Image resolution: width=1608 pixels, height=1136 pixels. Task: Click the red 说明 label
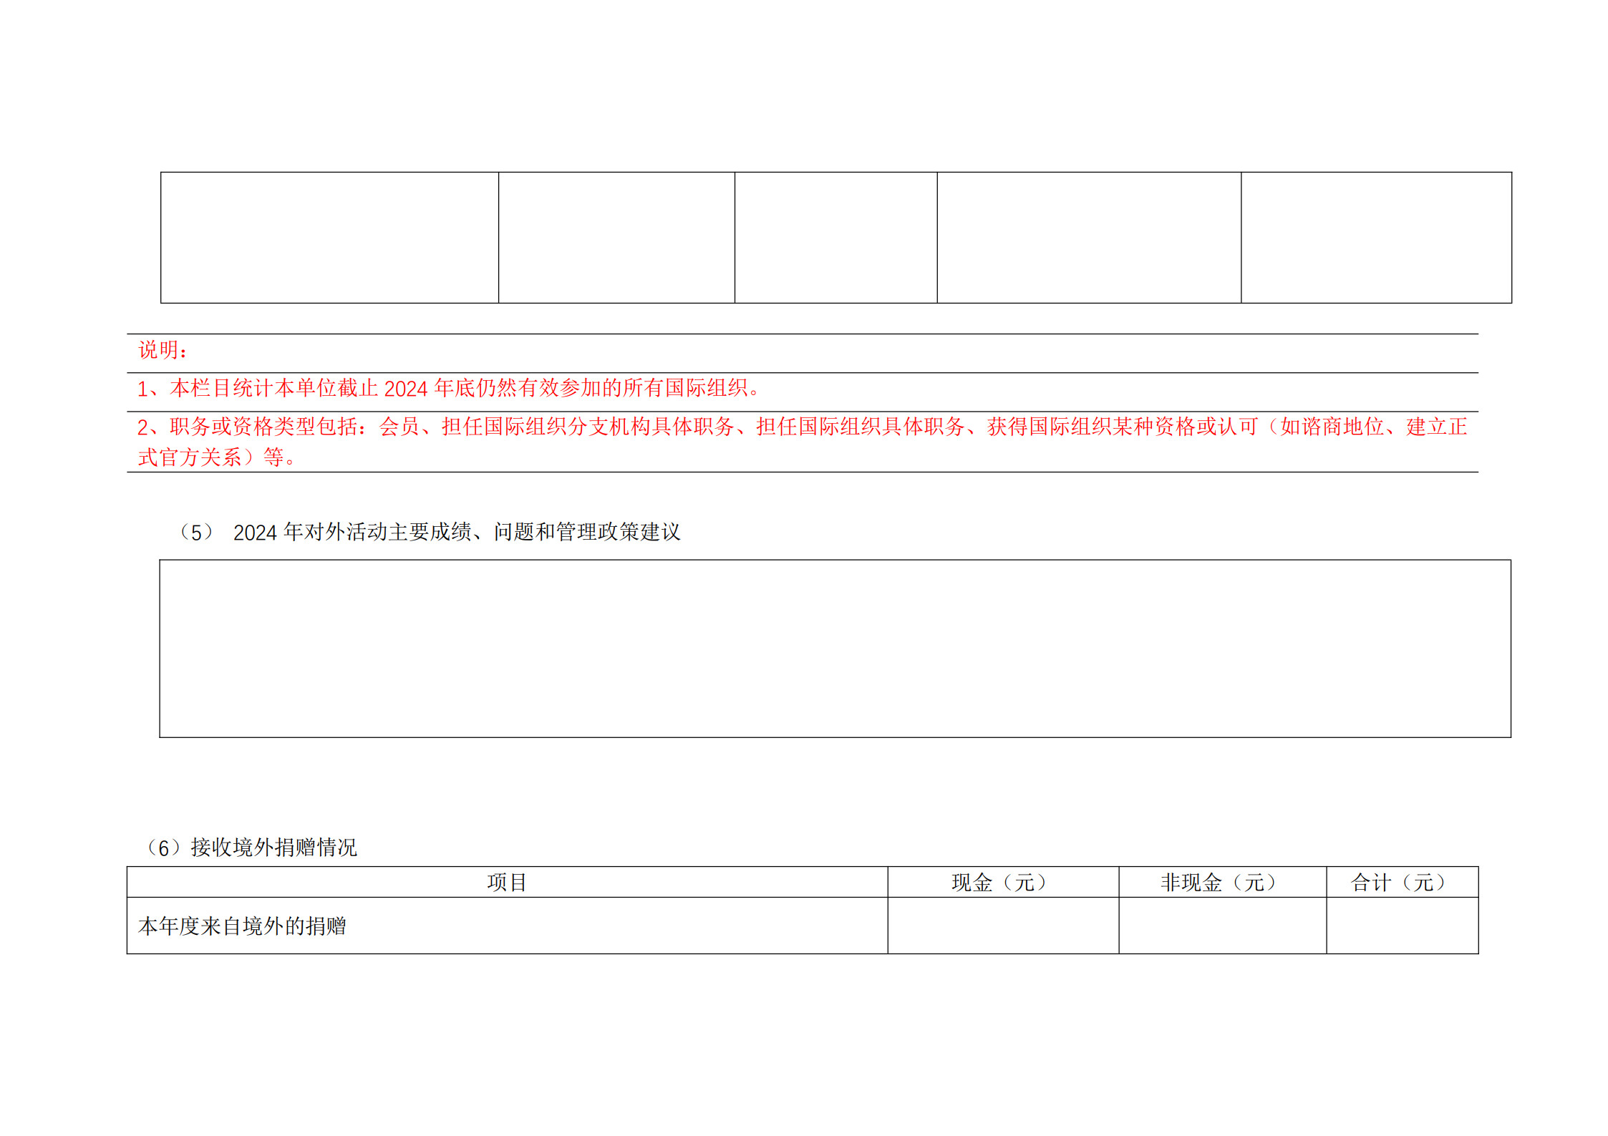click(x=163, y=350)
